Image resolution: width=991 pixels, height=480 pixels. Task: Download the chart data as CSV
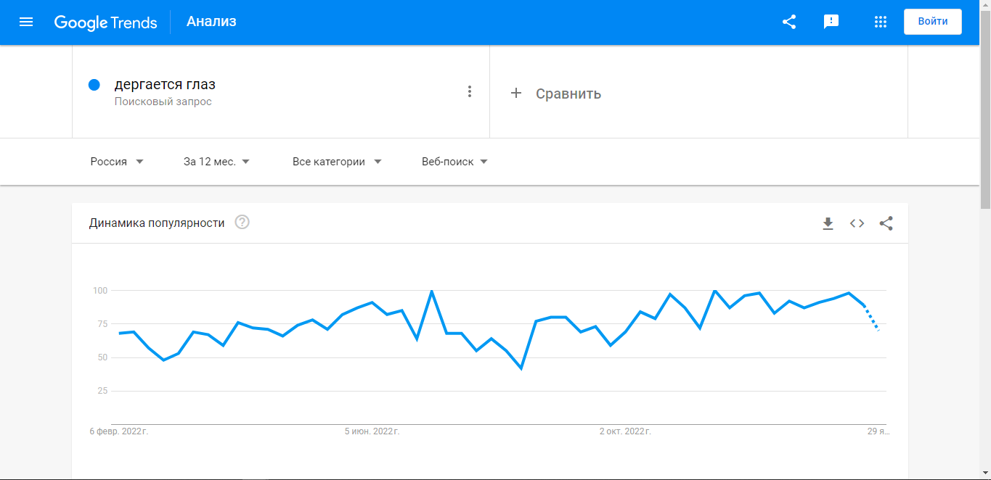[828, 223]
